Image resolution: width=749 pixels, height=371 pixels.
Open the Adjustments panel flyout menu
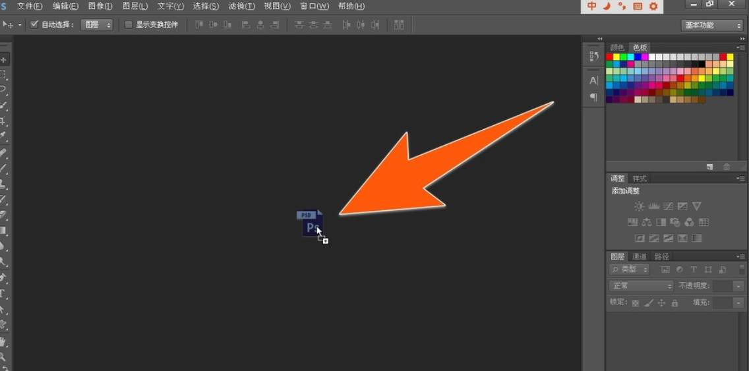[741, 178]
